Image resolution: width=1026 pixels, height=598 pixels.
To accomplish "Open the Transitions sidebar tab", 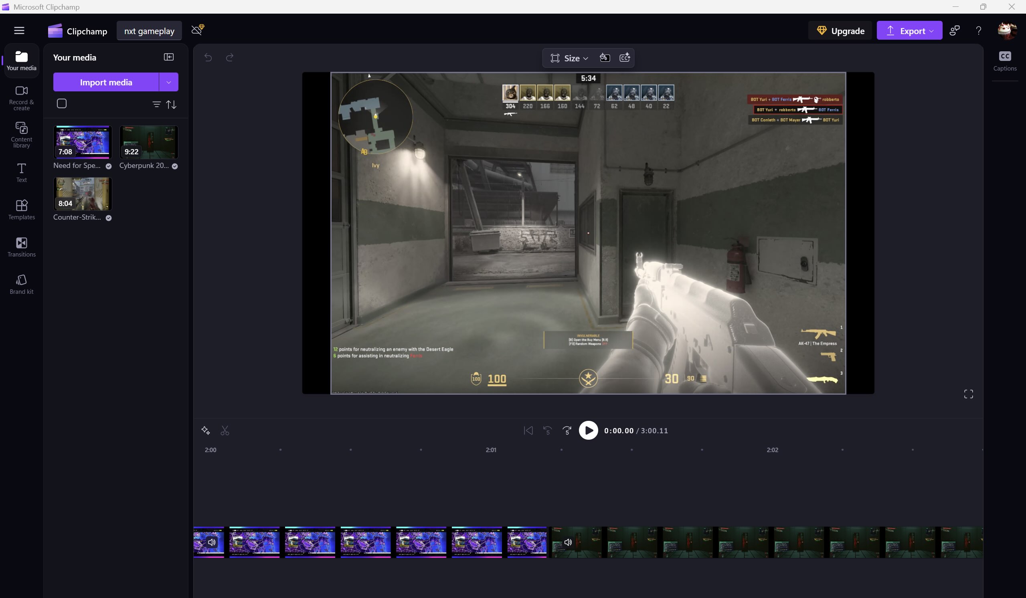I will pyautogui.click(x=22, y=246).
